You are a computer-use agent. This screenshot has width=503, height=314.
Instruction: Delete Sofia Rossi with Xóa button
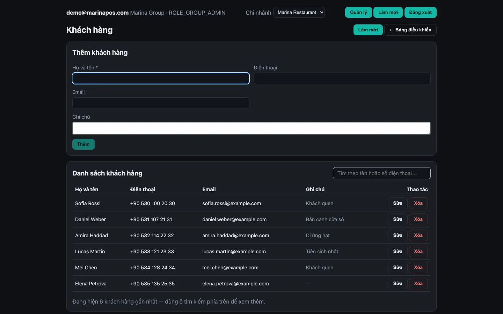click(418, 203)
